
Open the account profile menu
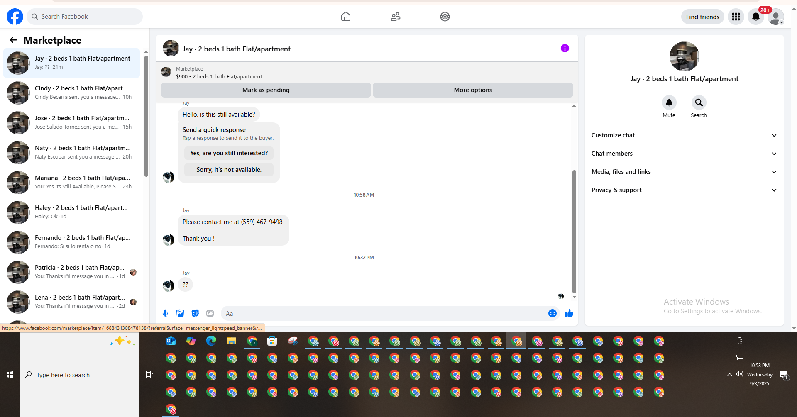point(775,17)
